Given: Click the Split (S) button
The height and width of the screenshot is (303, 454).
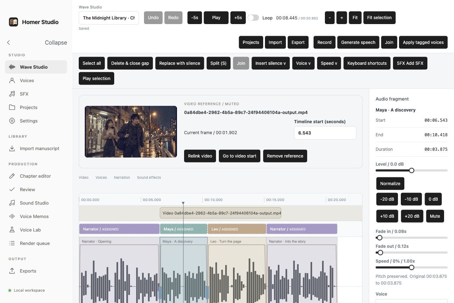Looking at the screenshot, I should pyautogui.click(x=218, y=63).
